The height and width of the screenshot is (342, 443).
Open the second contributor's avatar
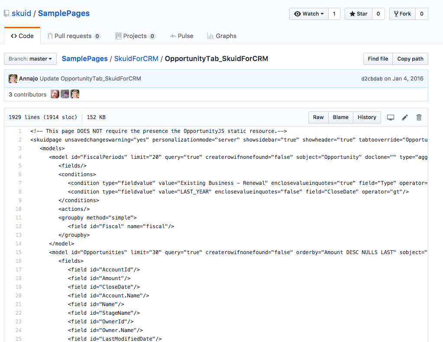click(65, 94)
